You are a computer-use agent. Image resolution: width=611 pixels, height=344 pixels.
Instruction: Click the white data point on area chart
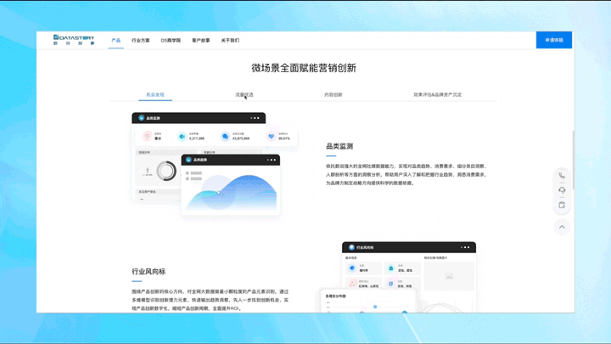(219, 192)
